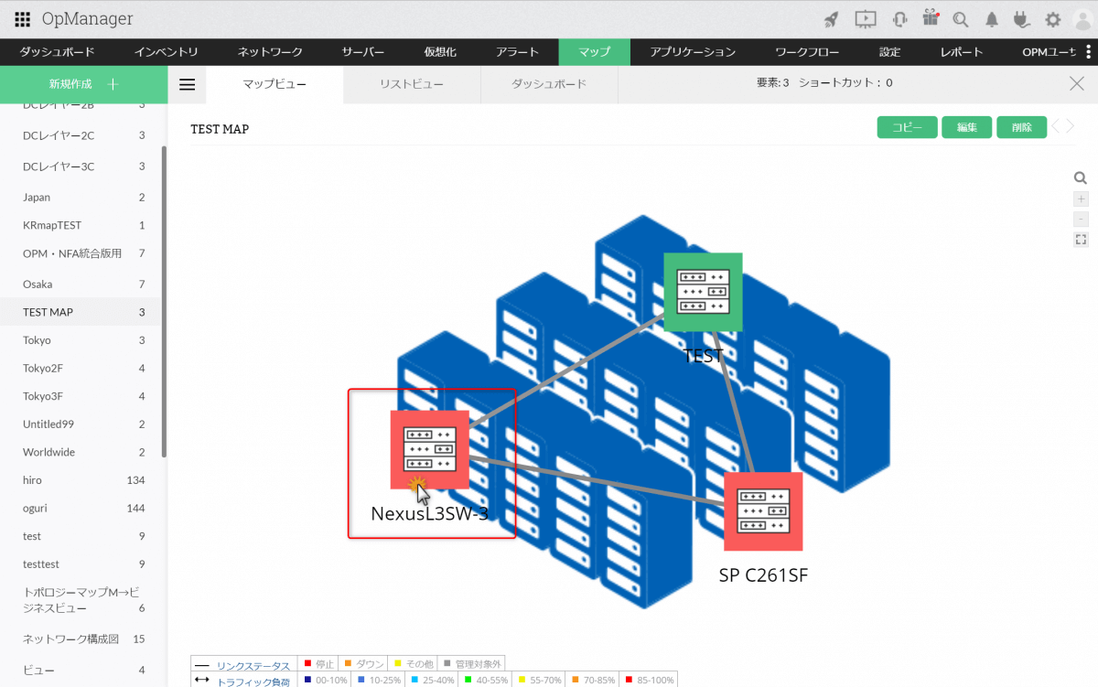
Task: Open the apps grid launcher icon
Action: [x=23, y=18]
